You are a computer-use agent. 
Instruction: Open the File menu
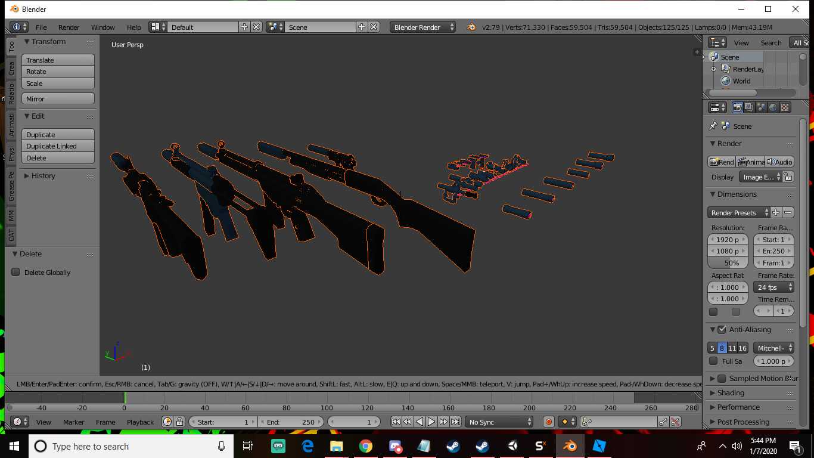(41, 27)
